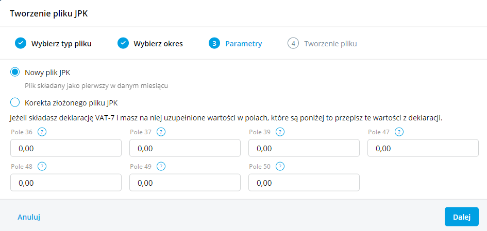
Task: Select the Pole 47 amount field
Action: click(423, 148)
